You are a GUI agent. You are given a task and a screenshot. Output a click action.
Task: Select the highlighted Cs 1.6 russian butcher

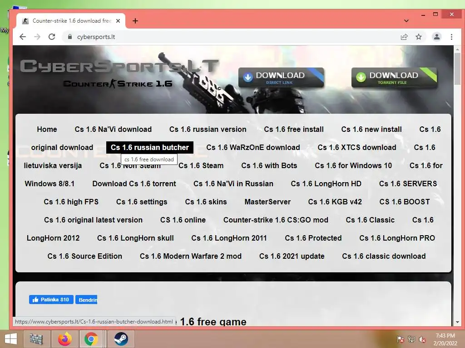pos(150,147)
